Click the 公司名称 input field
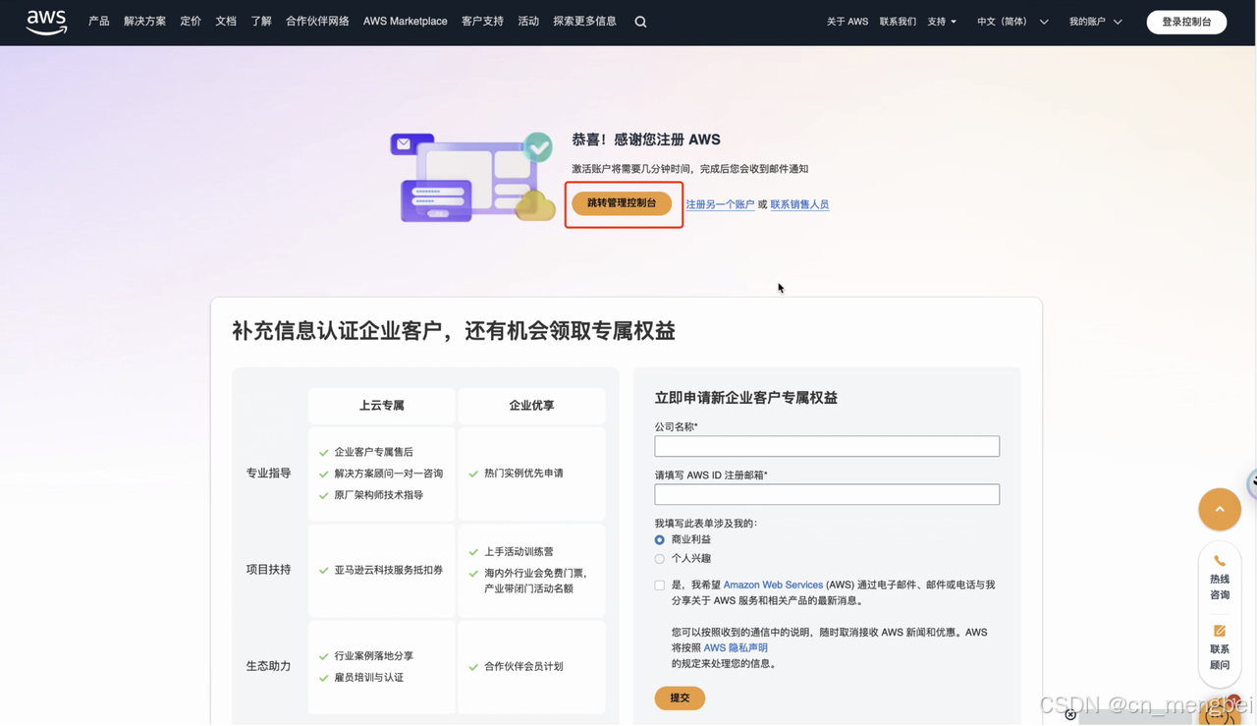This screenshot has width=1257, height=726. tap(826, 446)
